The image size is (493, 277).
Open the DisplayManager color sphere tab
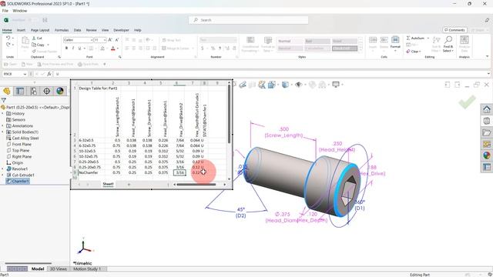60,91
